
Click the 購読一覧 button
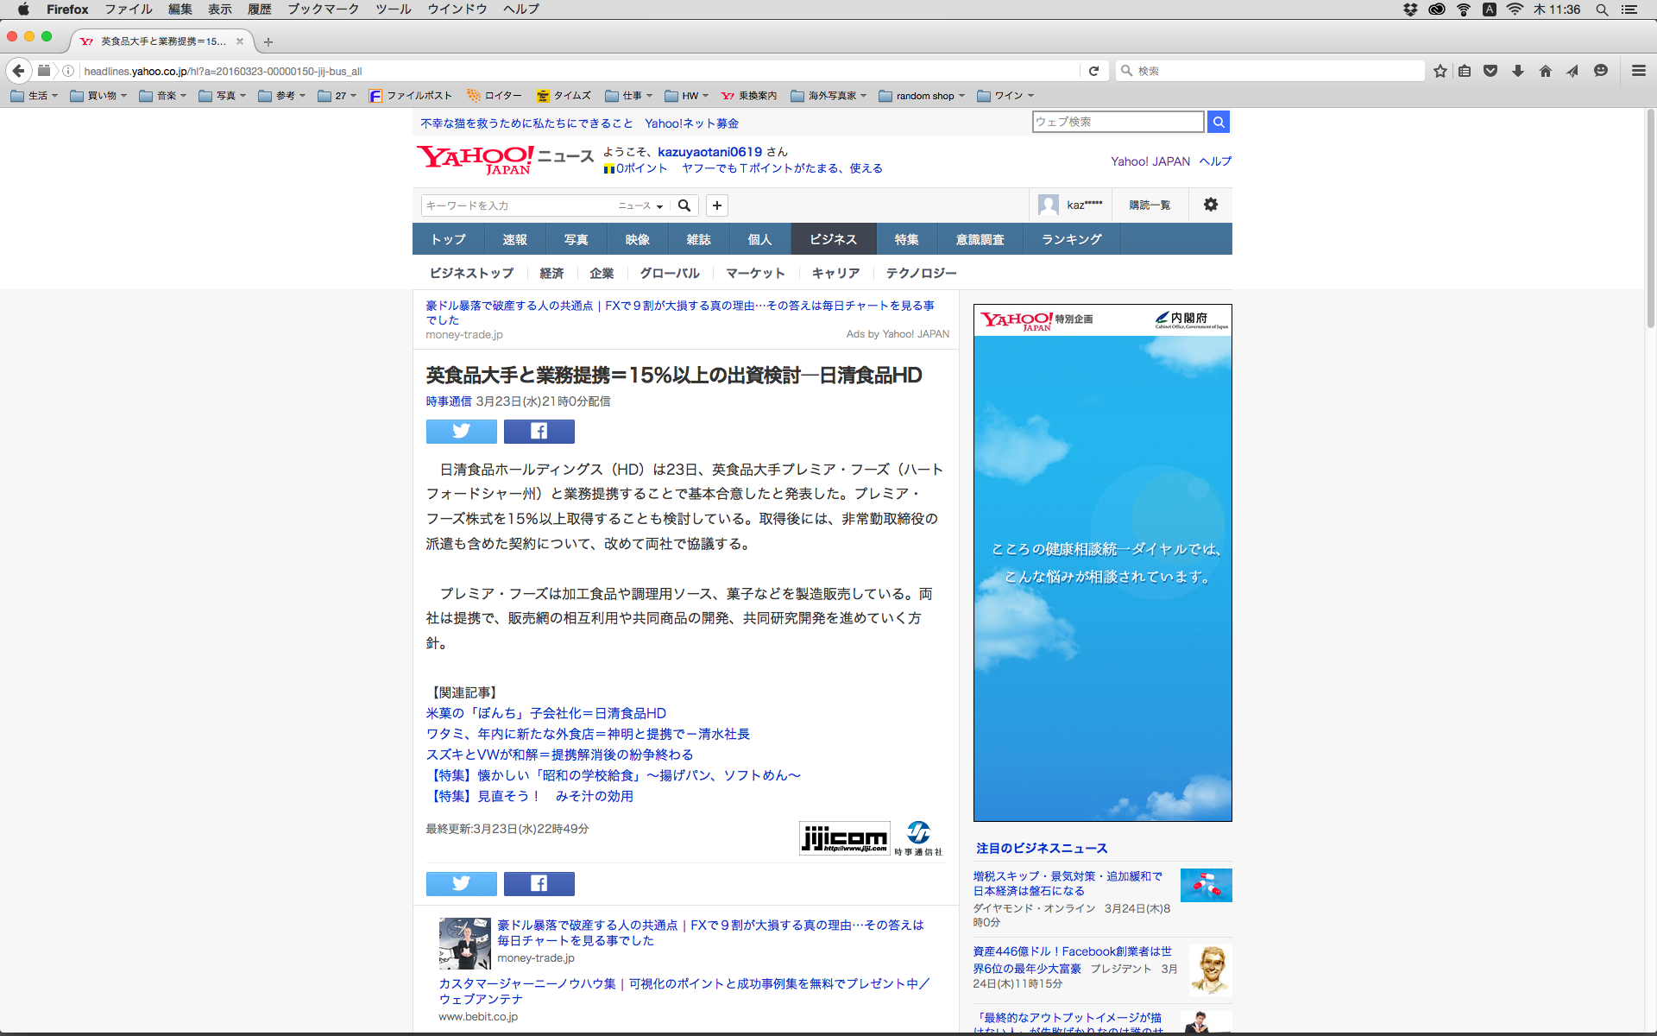click(x=1150, y=205)
